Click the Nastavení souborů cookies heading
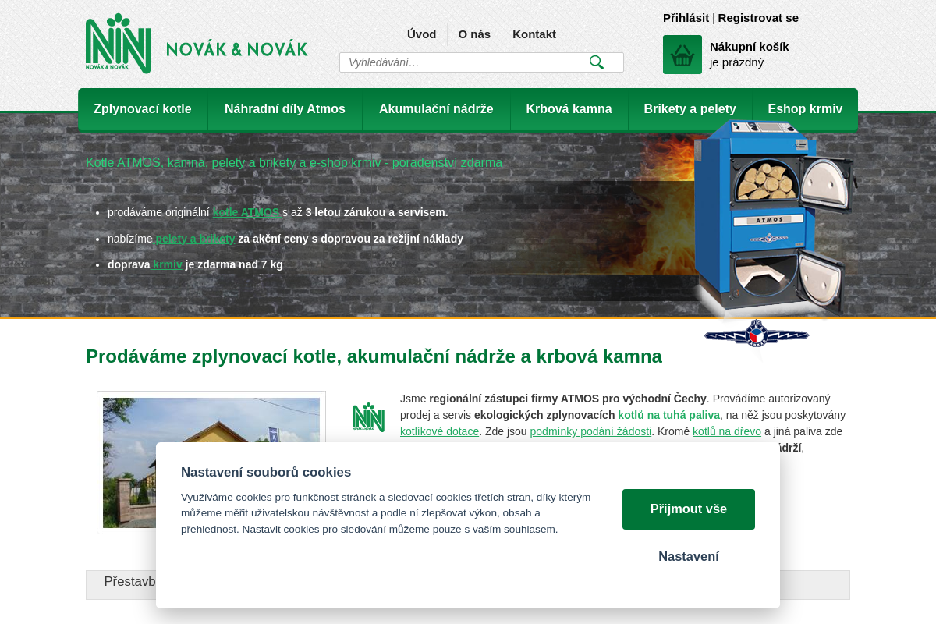This screenshot has width=936, height=624. (266, 472)
